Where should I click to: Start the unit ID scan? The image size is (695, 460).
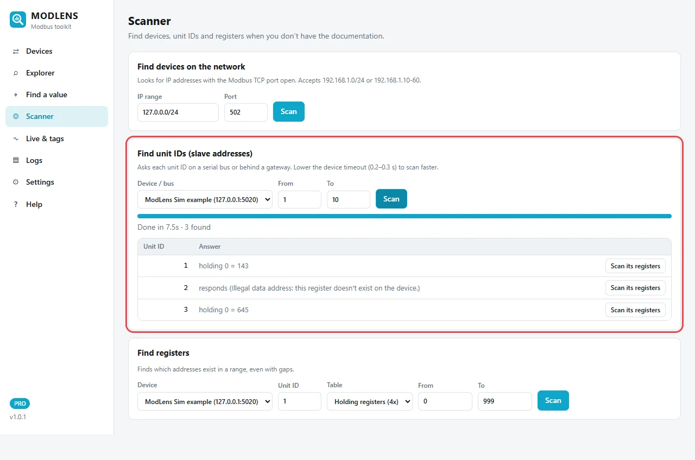[391, 199]
